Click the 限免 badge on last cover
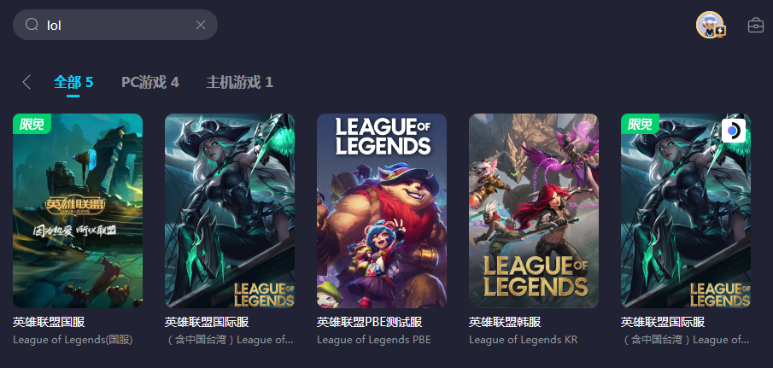 click(640, 124)
